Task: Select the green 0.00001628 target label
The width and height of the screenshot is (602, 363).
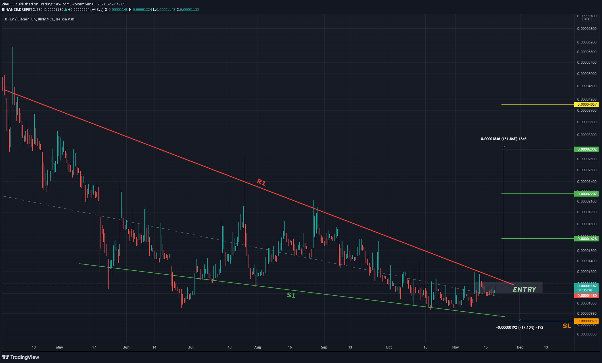Action: click(x=586, y=239)
